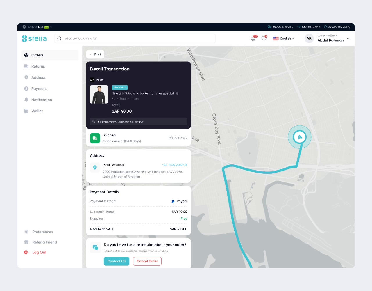Screen dimensions: 372x291
Task: Click the shopping cart icon with 20 items
Action: (253, 38)
